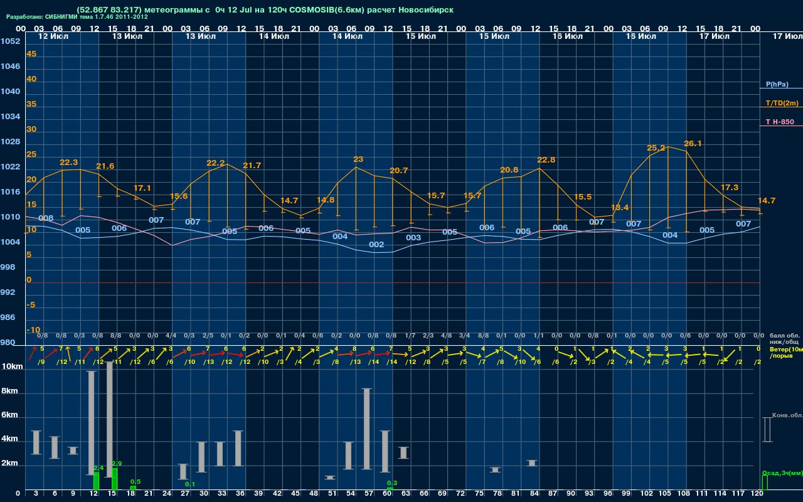The image size is (803, 502).
Task: Click the 21.6 temperature value
Action: (105, 166)
